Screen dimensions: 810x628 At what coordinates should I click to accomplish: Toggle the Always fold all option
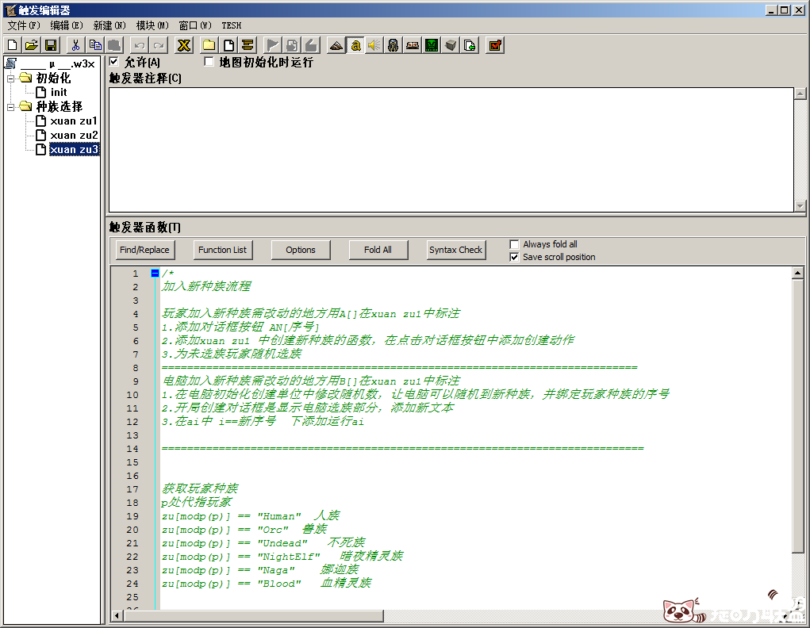515,244
